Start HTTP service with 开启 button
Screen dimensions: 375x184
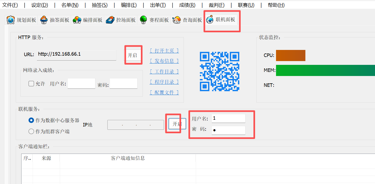132,55
